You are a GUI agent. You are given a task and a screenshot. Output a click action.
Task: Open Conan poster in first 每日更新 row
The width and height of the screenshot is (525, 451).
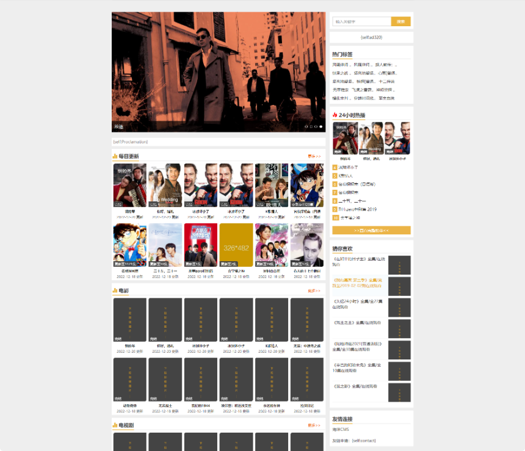tap(307, 185)
